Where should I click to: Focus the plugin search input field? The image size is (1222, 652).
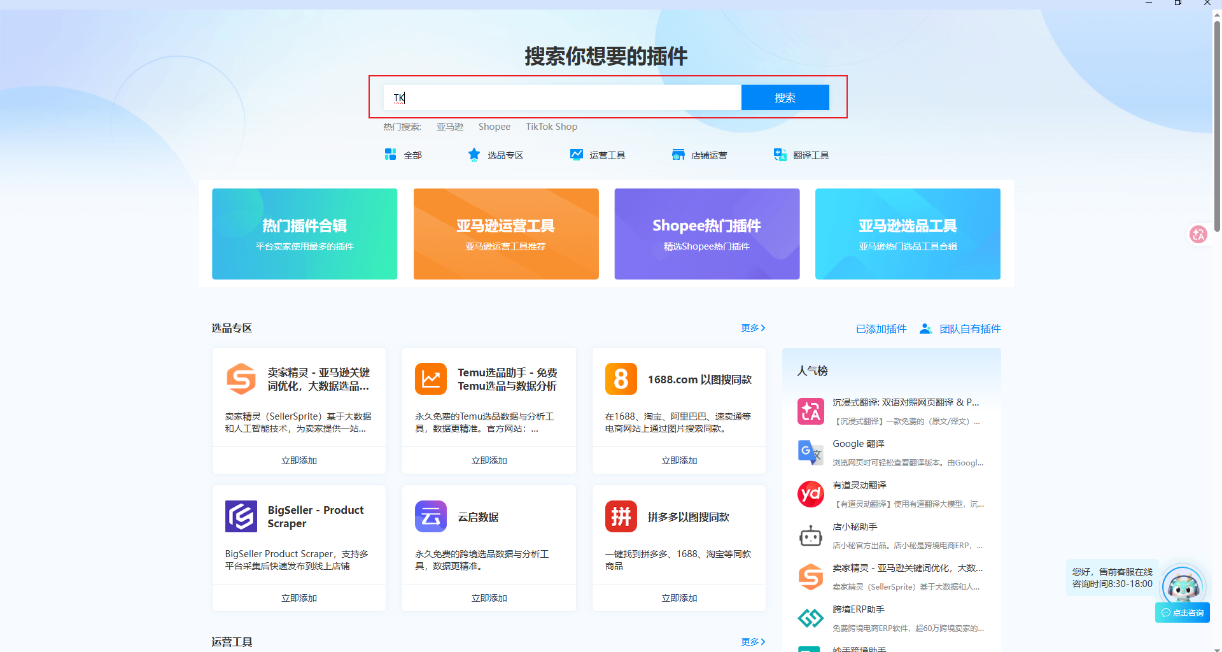pos(563,97)
